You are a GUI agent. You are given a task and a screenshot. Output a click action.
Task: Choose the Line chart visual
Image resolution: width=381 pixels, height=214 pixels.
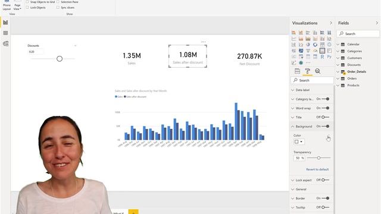click(x=293, y=39)
